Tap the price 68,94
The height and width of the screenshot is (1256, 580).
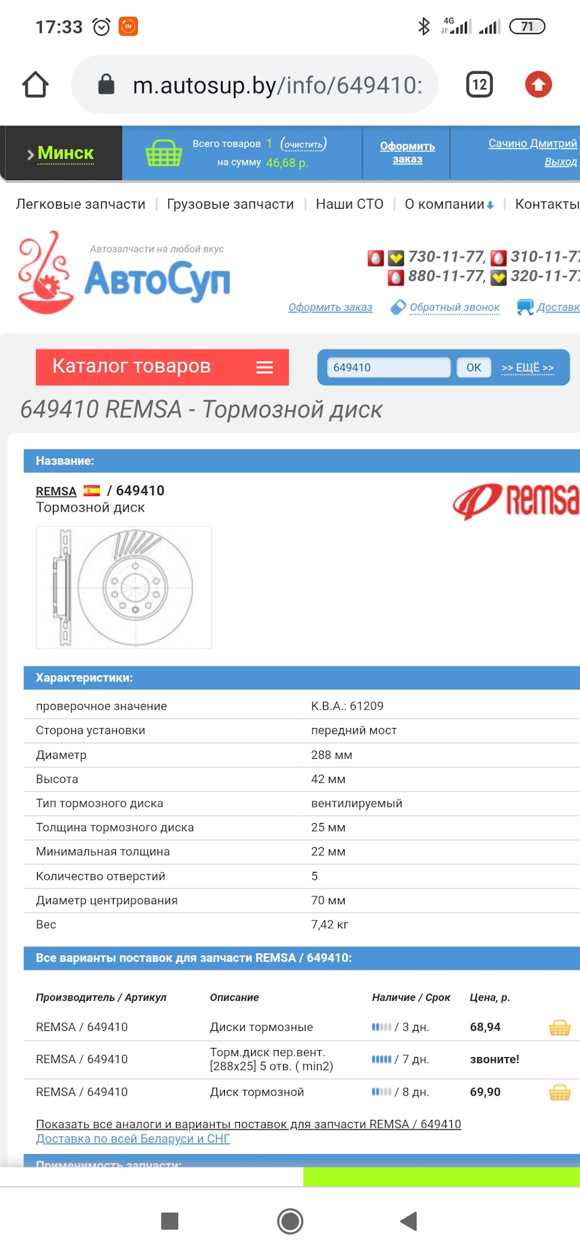point(485,1027)
